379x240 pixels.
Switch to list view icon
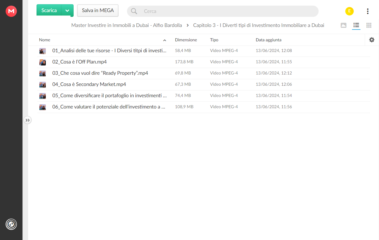point(356,25)
